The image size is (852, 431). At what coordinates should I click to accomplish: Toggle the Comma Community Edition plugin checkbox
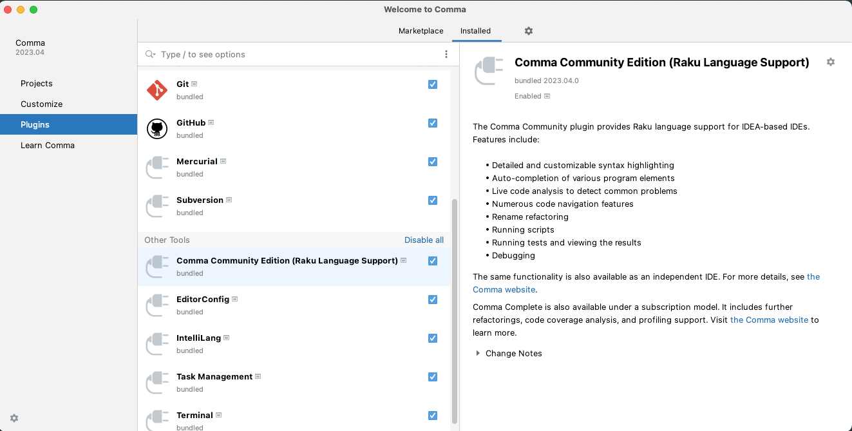click(433, 261)
